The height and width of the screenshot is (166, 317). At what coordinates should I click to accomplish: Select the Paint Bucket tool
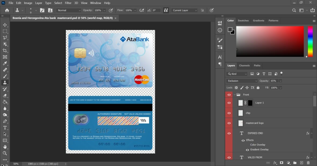click(5, 102)
